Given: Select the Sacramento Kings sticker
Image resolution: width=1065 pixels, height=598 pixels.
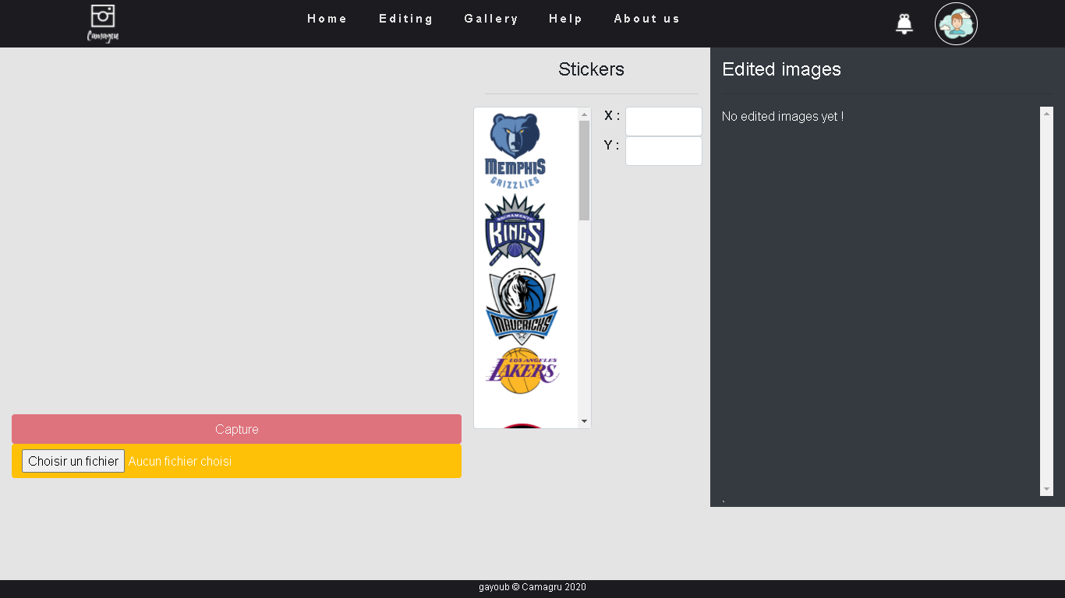Looking at the screenshot, I should click(515, 230).
